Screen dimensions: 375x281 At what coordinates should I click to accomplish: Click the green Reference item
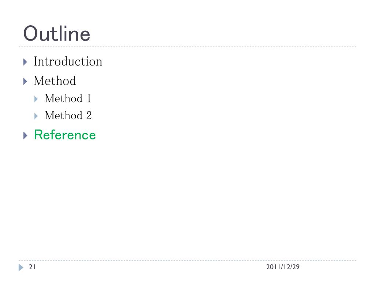point(65,135)
